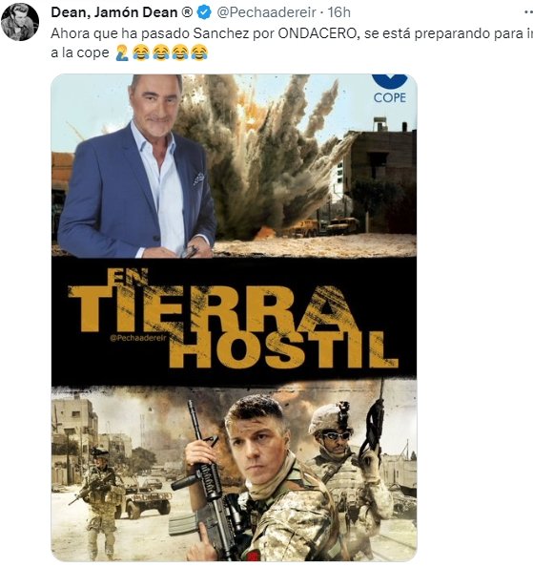Click the @Pechaadereir watermark on the poster

click(x=138, y=338)
